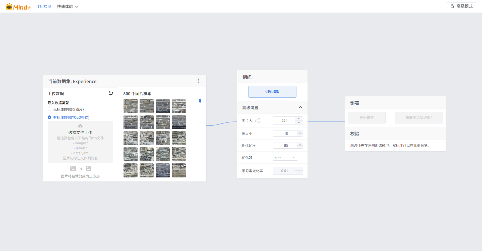Click the lock icon in 高级模式 button
The image size is (482, 251).
(452, 6)
